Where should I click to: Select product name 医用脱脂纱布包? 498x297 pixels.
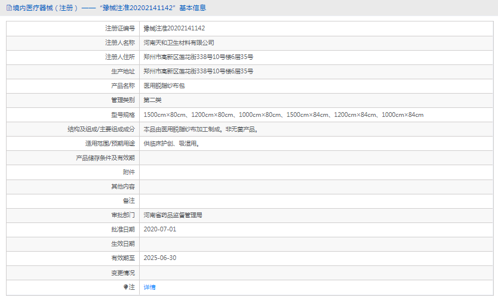[x=164, y=86]
